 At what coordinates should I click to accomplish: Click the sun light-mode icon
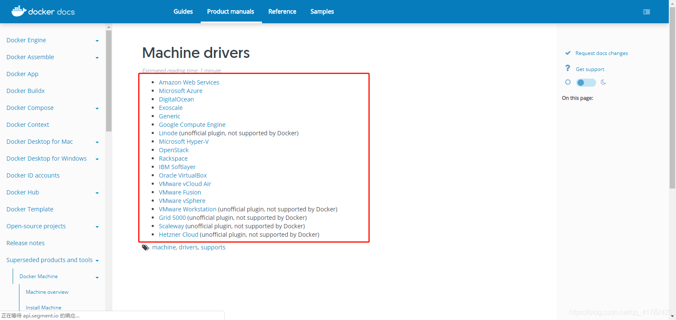pyautogui.click(x=568, y=82)
